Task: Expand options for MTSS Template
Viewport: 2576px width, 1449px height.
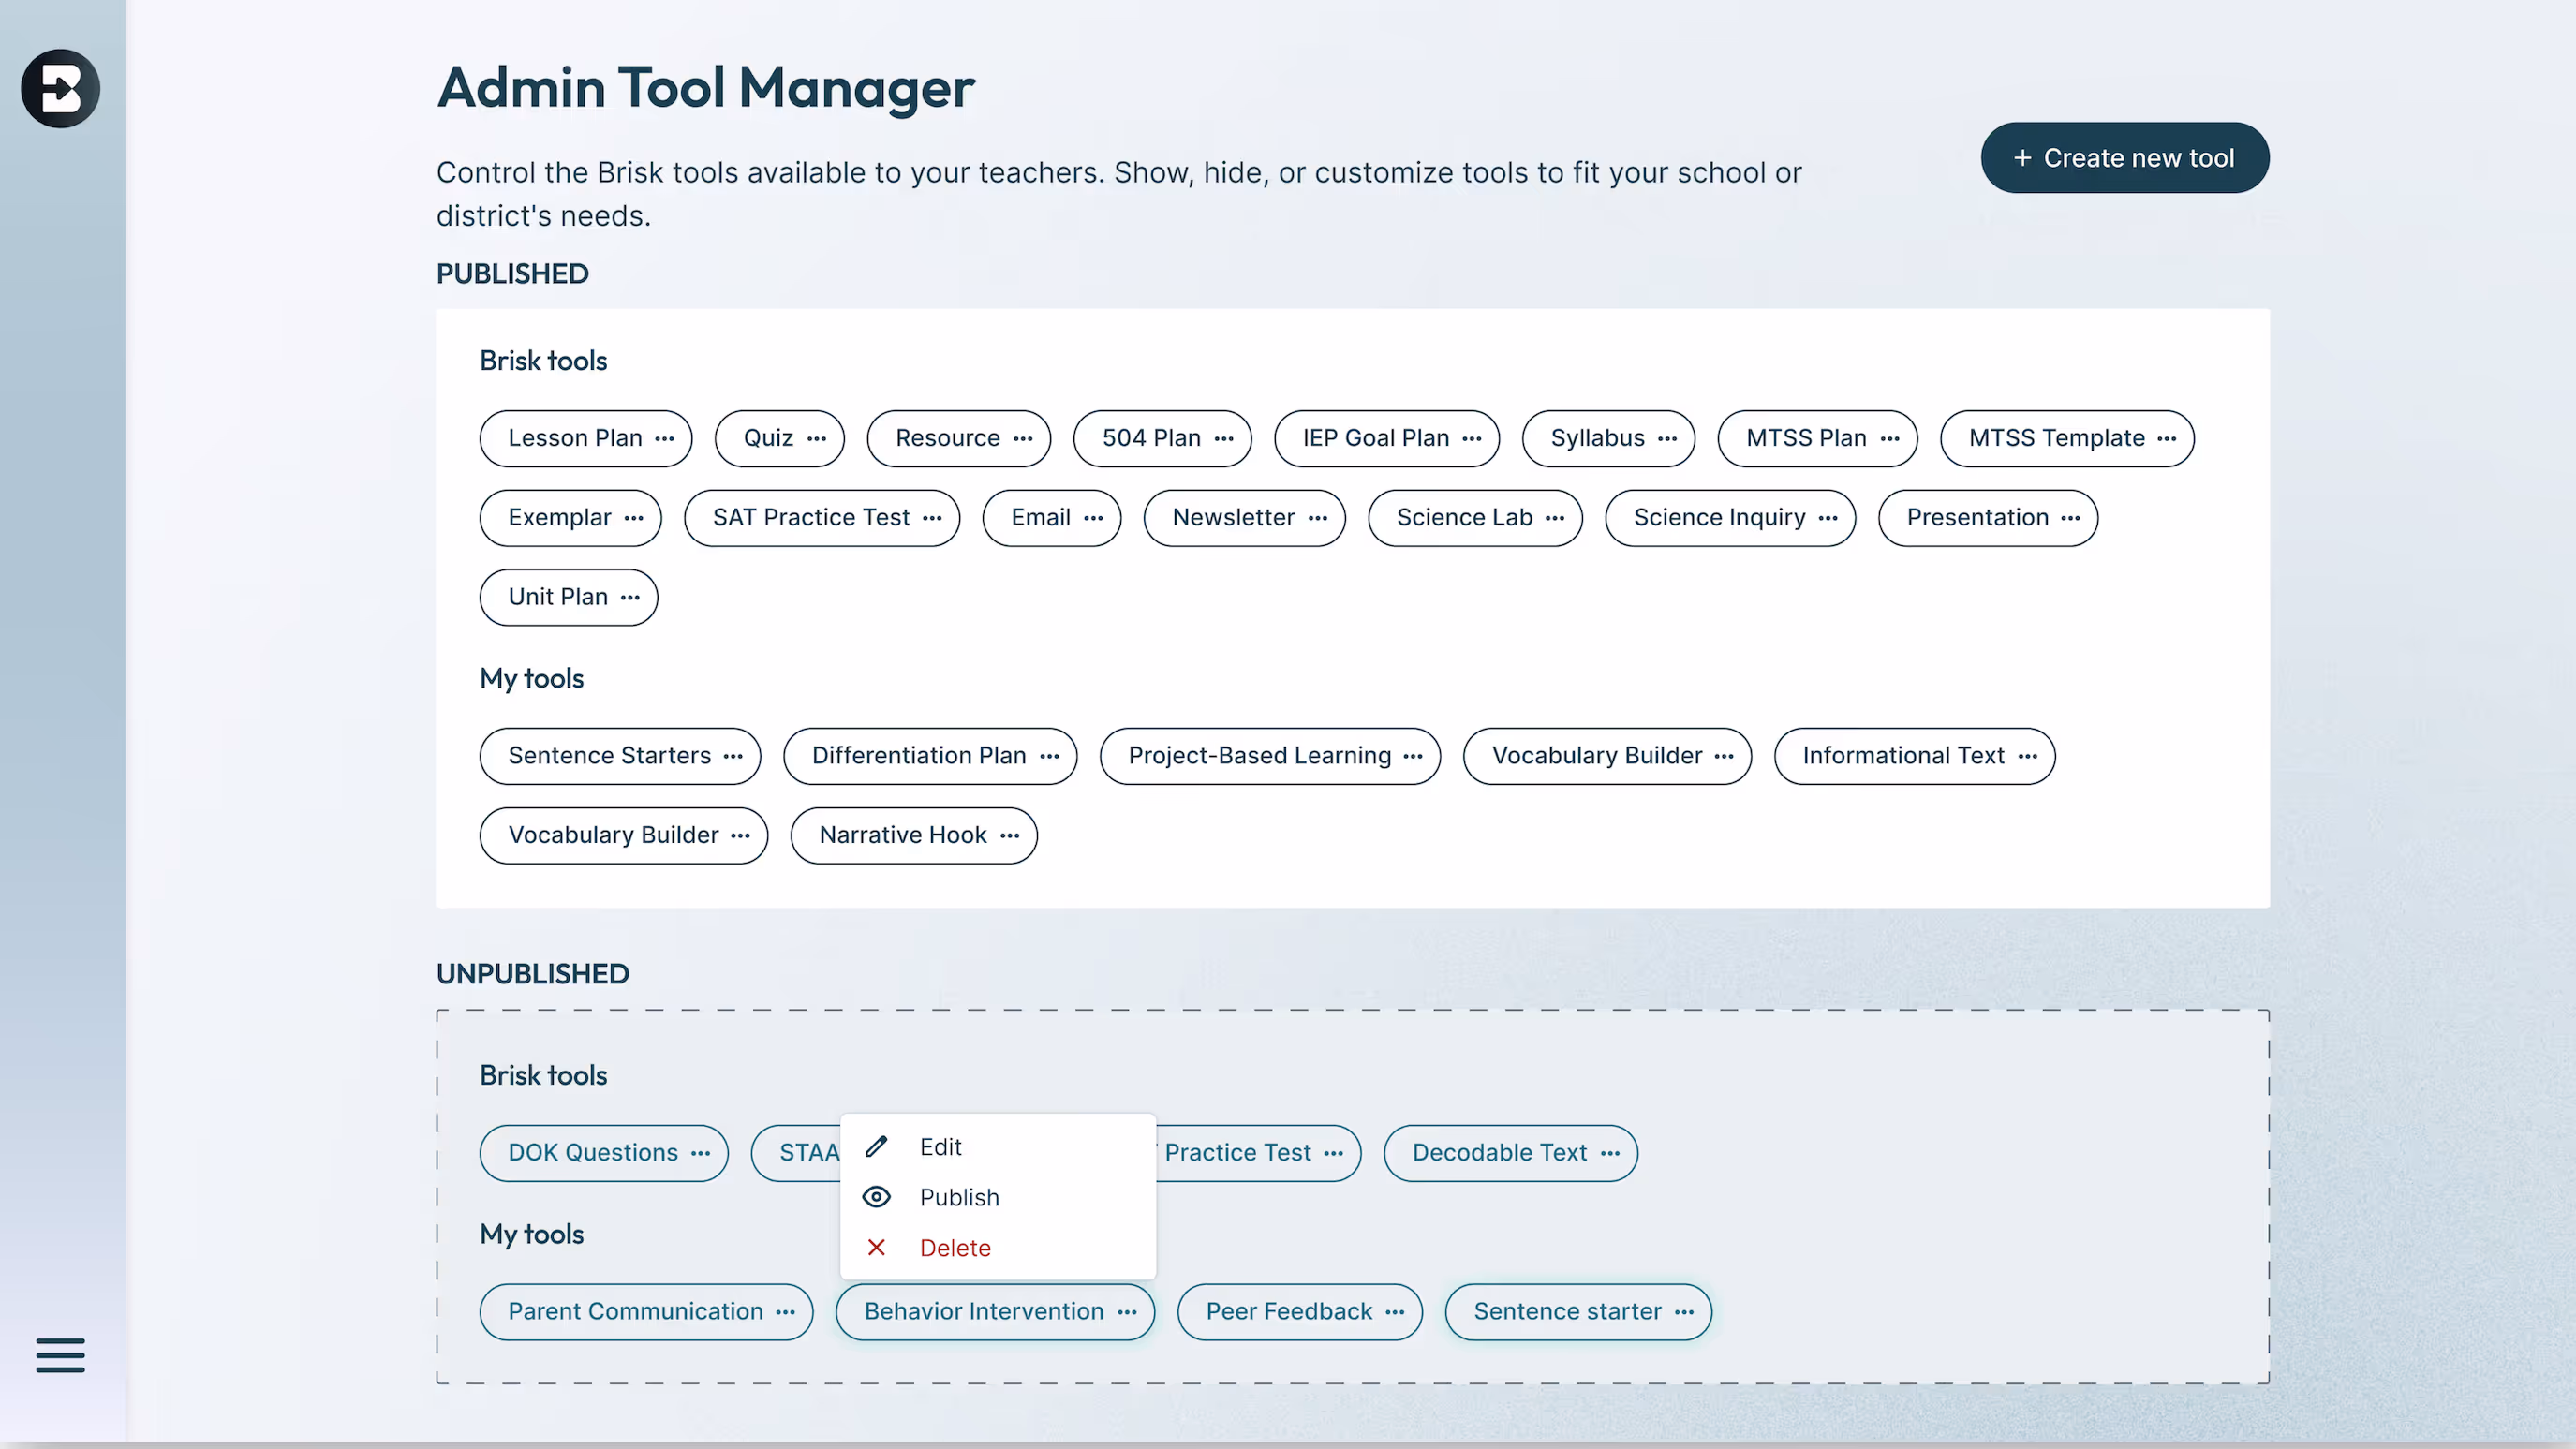Action: coord(2167,438)
